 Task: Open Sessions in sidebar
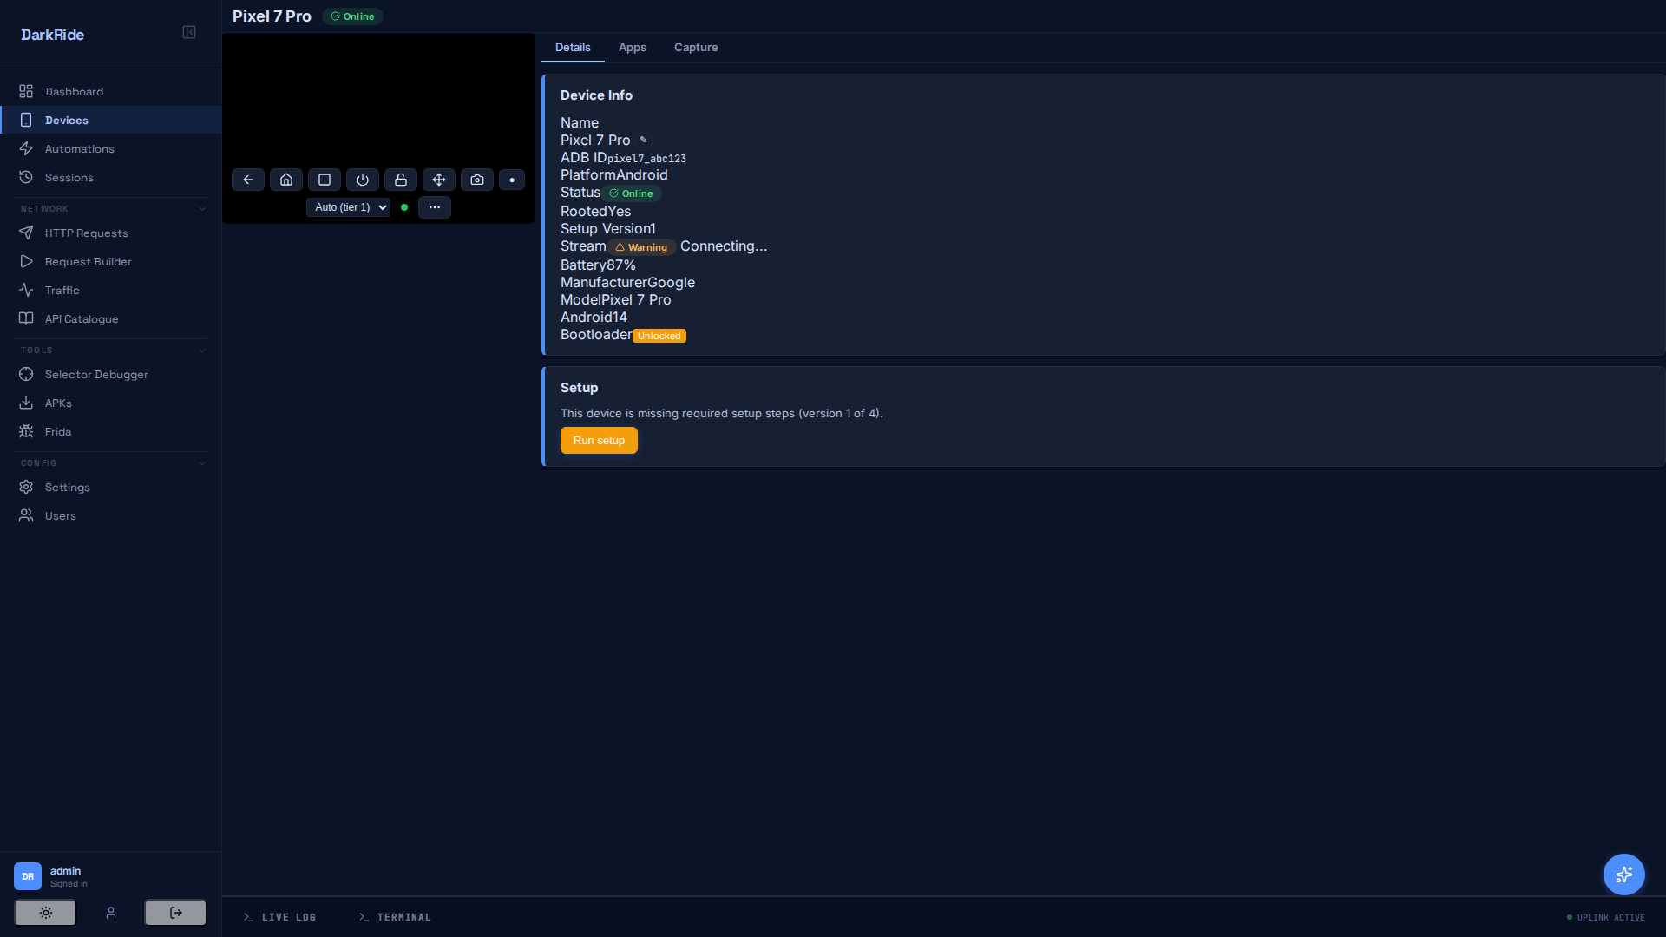[111, 177]
